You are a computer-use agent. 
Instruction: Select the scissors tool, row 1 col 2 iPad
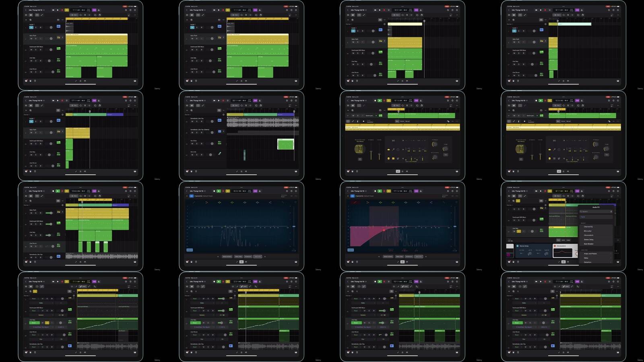(x=246, y=15)
